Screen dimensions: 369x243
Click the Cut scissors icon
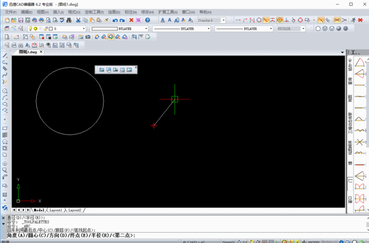pyautogui.click(x=77, y=20)
